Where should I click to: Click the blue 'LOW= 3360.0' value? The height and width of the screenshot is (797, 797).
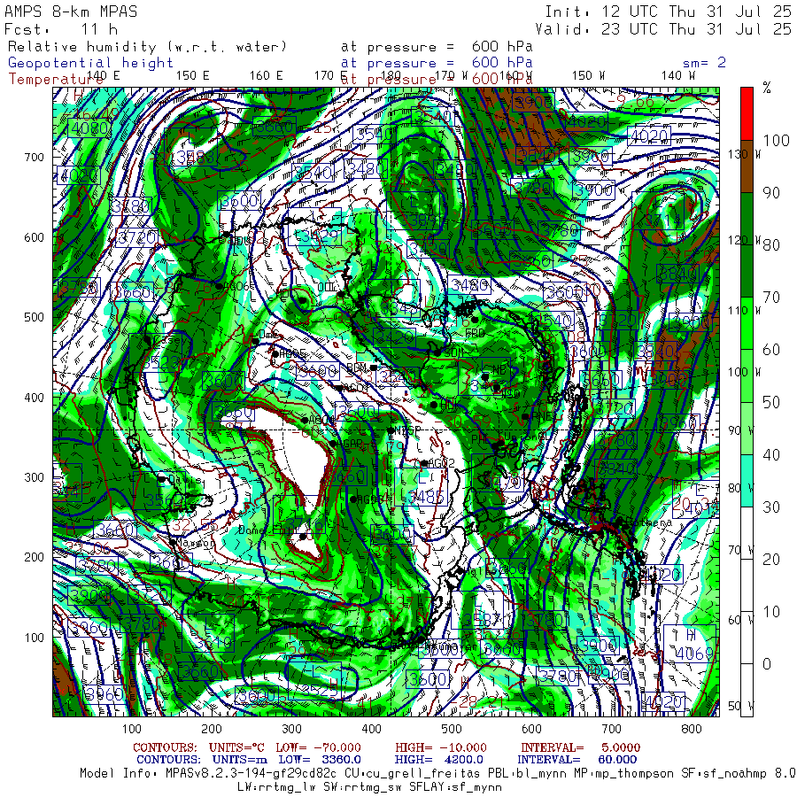click(x=320, y=760)
